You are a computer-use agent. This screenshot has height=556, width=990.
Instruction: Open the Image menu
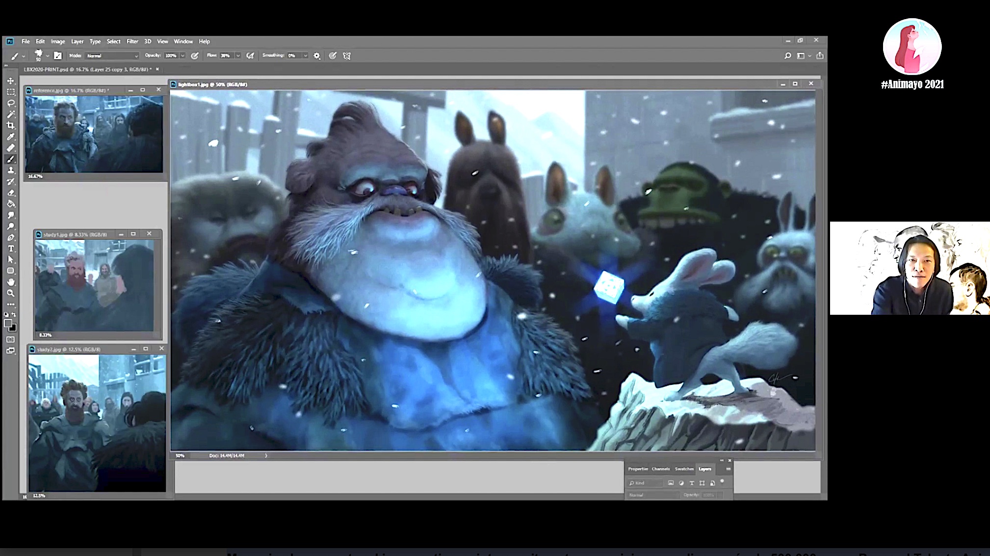click(x=58, y=42)
